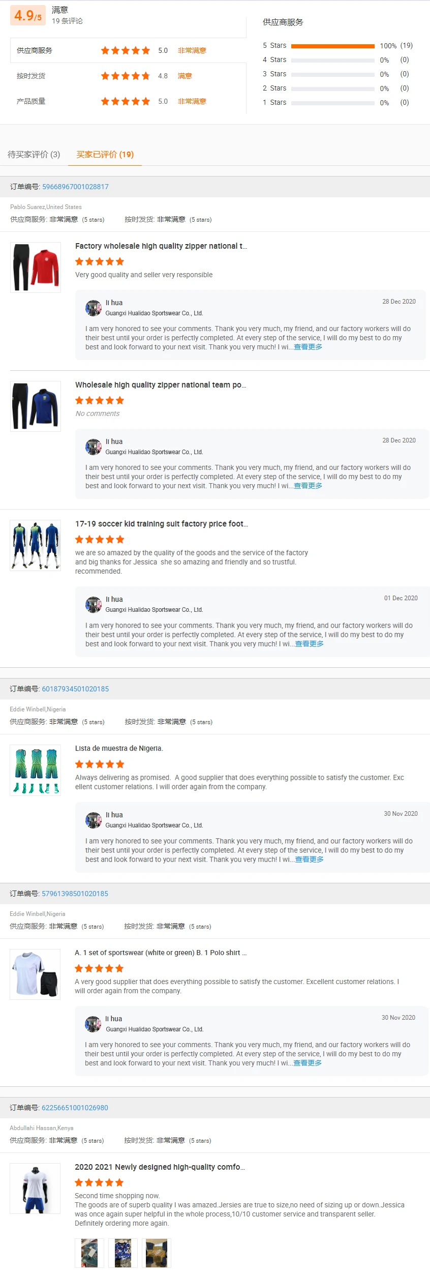Open soccer kid training suit thumbnail
The image size is (430, 1276).
tap(36, 545)
